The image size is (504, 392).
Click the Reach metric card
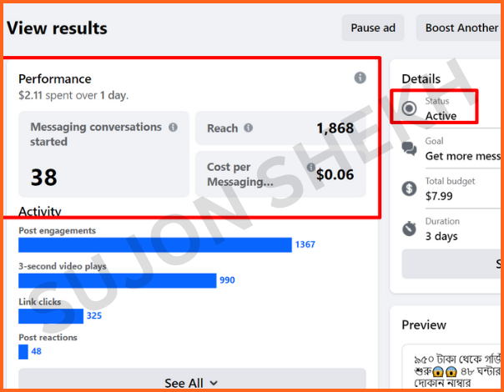coord(280,128)
